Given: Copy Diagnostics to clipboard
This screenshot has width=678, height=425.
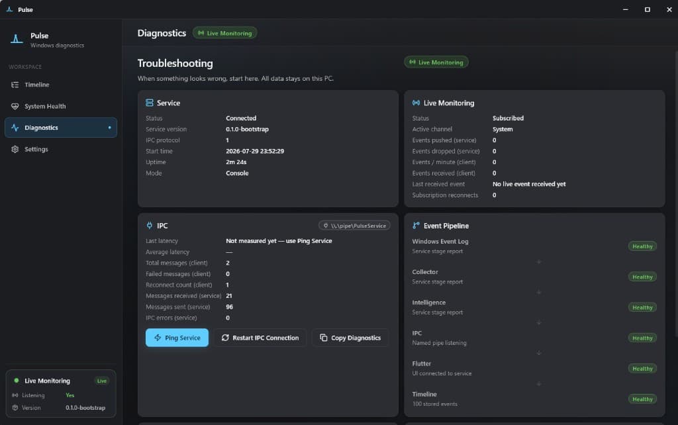Looking at the screenshot, I should [x=350, y=338].
